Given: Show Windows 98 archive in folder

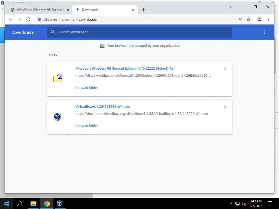Looking at the screenshot, I should [x=87, y=88].
